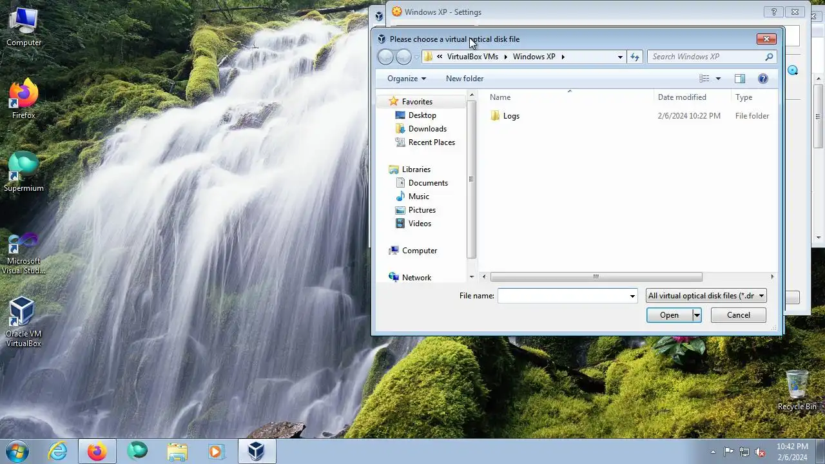Open recent pages dropdown next to Forward
Viewport: 825px width, 464px height.
pos(417,57)
